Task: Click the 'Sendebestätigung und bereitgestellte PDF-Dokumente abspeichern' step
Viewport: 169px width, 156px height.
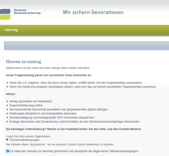Action: point(52,117)
